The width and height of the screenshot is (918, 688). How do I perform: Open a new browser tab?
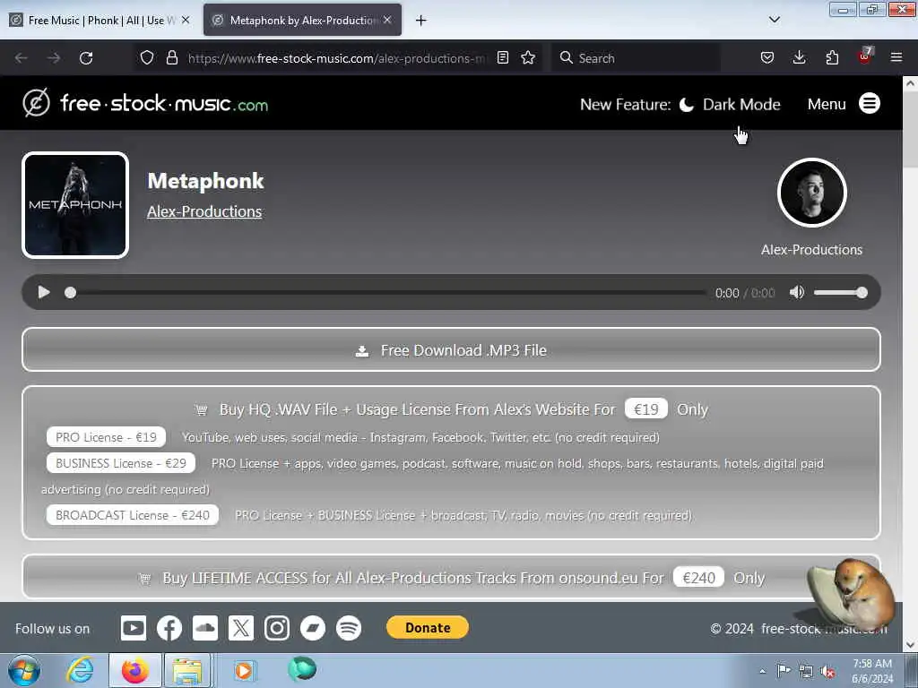coord(421,21)
